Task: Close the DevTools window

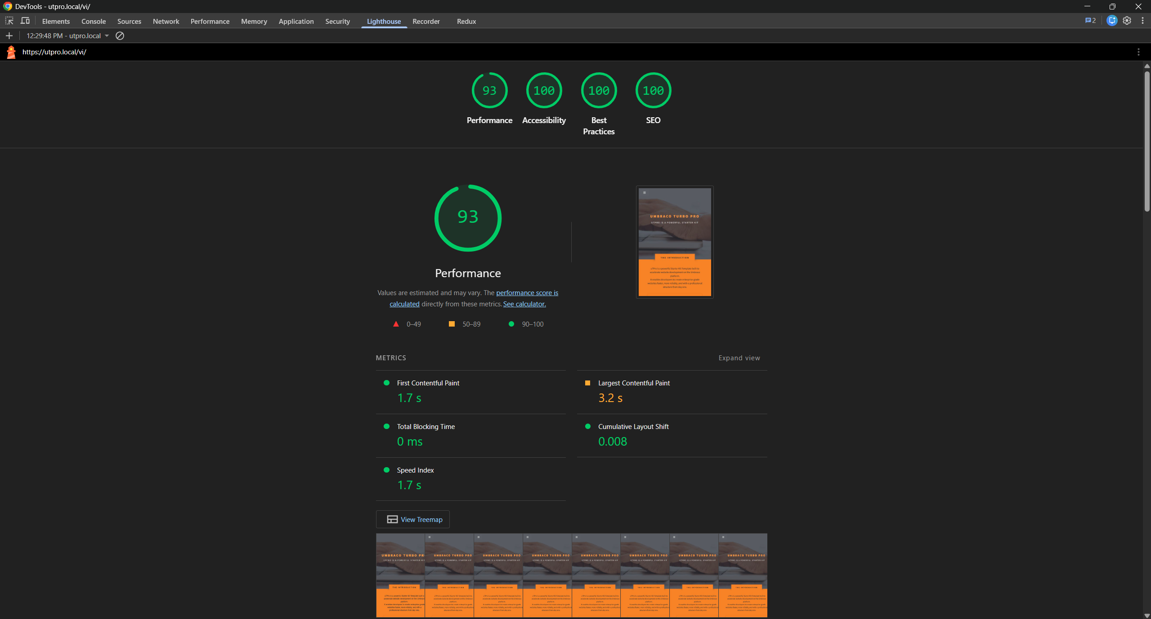Action: 1138,6
